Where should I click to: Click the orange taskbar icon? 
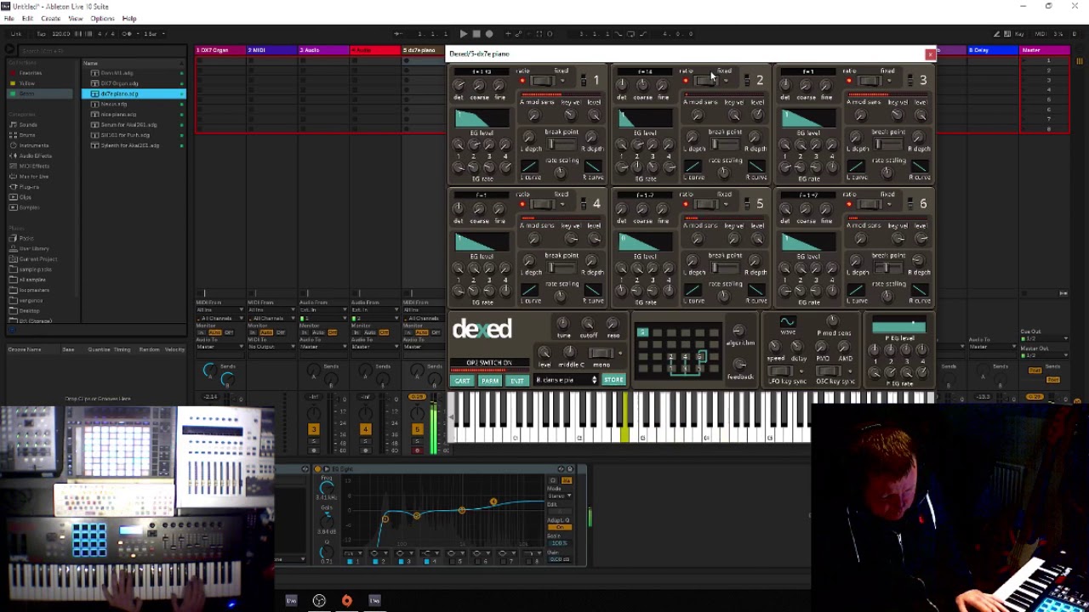click(346, 601)
